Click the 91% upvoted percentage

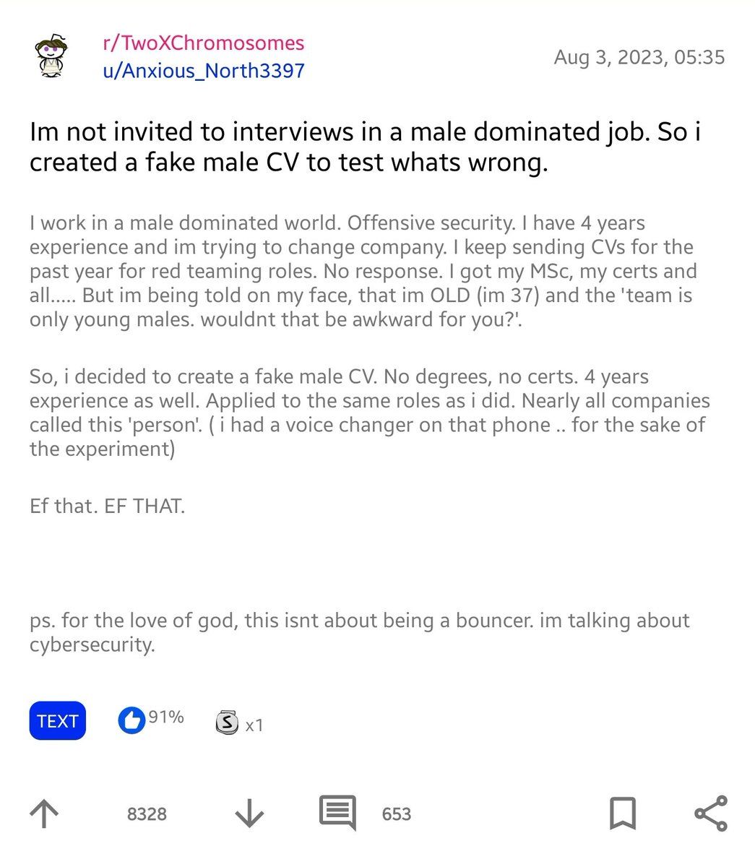[166, 717]
